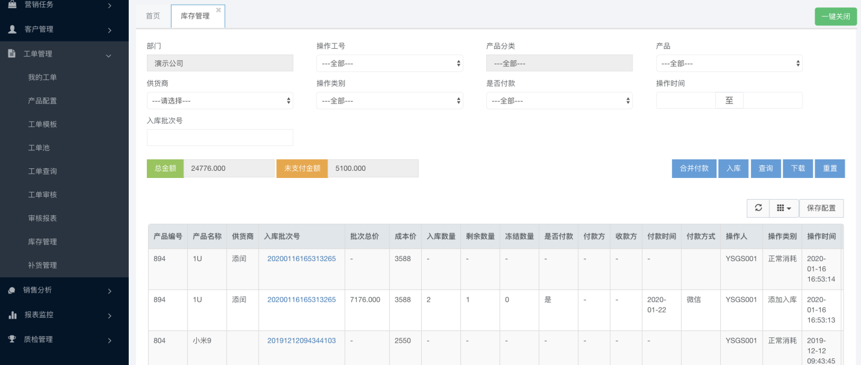Screen dimensions: 861x365
Task: Open the 操作工号 dropdown
Action: (389, 63)
